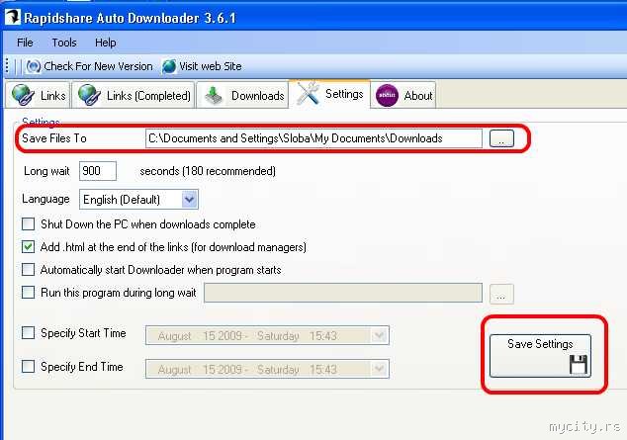Click the Save Settings button
The height and width of the screenshot is (440, 627).
(x=540, y=356)
